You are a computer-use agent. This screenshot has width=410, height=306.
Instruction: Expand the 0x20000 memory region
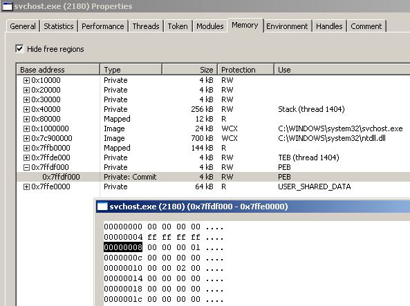[x=26, y=90]
